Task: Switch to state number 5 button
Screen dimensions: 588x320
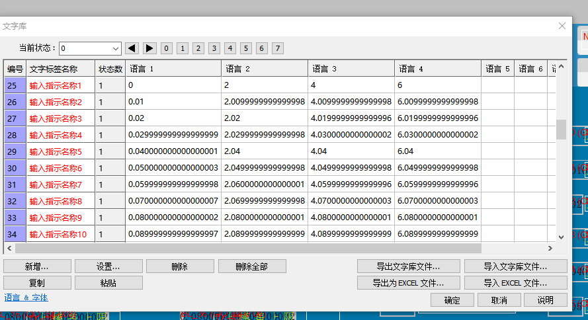Action: click(246, 48)
